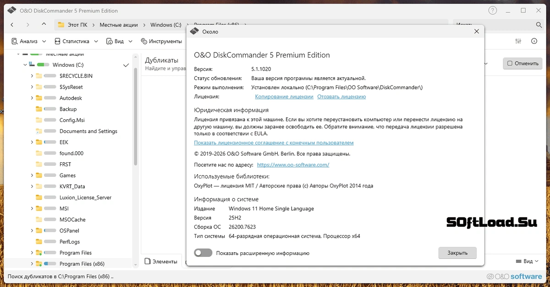Viewport: 550px width, 287px height.
Task: Click the Закрыть button
Action: pos(457,253)
